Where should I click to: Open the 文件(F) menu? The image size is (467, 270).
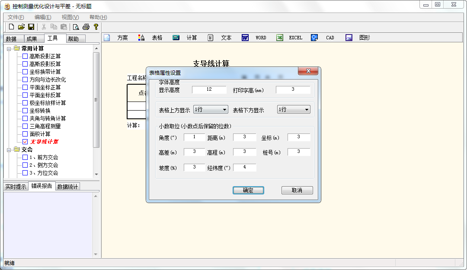[x=16, y=17]
